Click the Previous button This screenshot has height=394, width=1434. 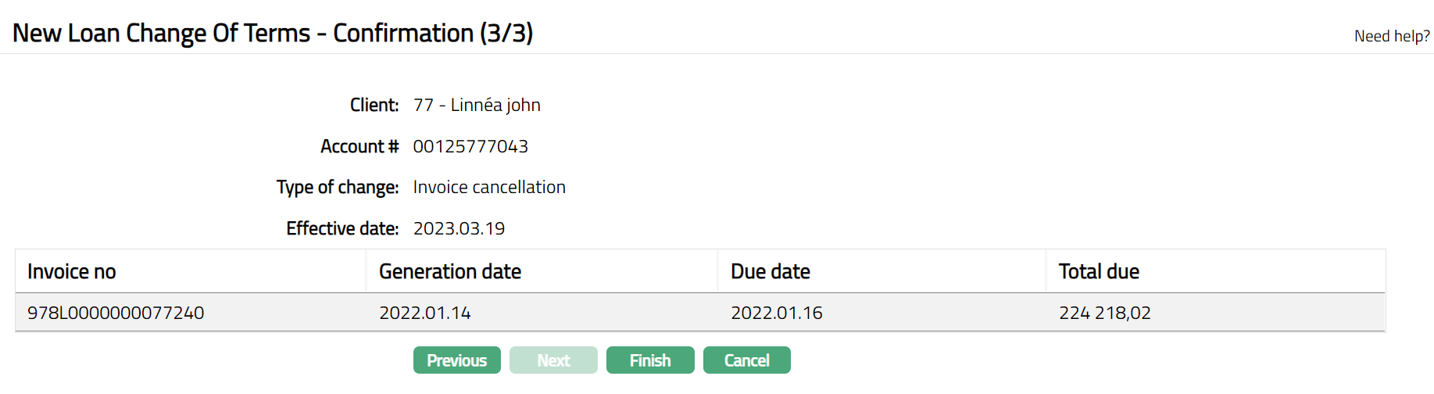pos(456,360)
